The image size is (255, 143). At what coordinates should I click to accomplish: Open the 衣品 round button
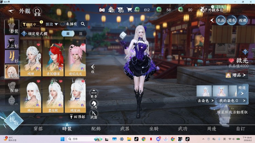click(221, 20)
